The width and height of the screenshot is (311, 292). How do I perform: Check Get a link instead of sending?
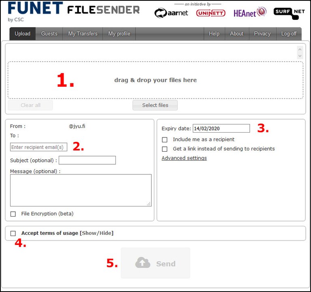point(165,149)
